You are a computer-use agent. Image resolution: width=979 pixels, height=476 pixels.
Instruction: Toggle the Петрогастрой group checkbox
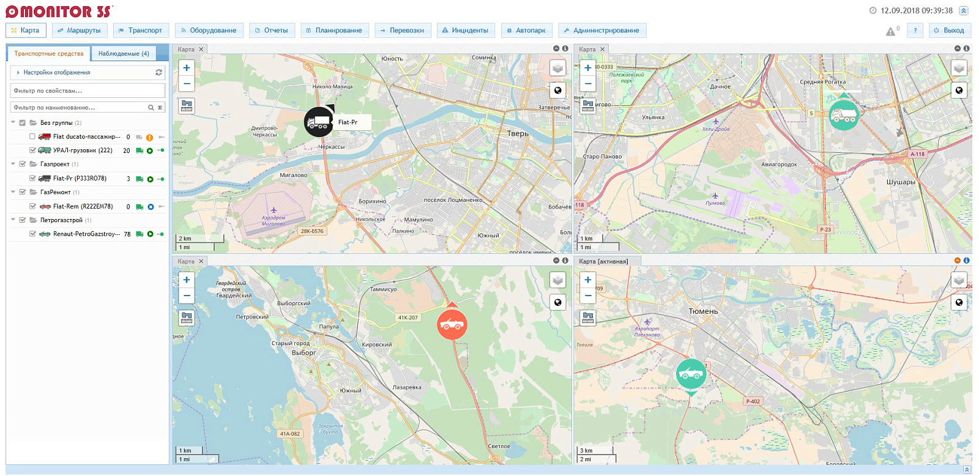click(x=23, y=220)
